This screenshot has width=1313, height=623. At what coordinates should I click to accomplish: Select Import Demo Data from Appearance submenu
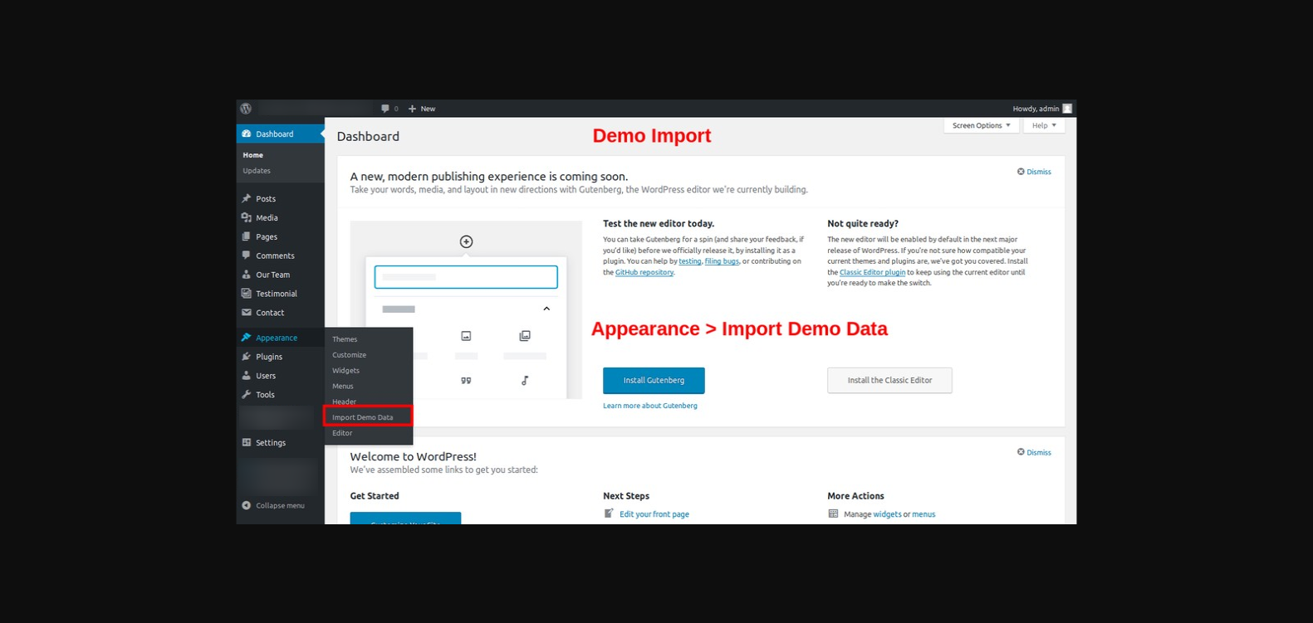(363, 417)
